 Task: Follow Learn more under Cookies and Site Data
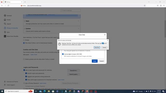point(34,55)
